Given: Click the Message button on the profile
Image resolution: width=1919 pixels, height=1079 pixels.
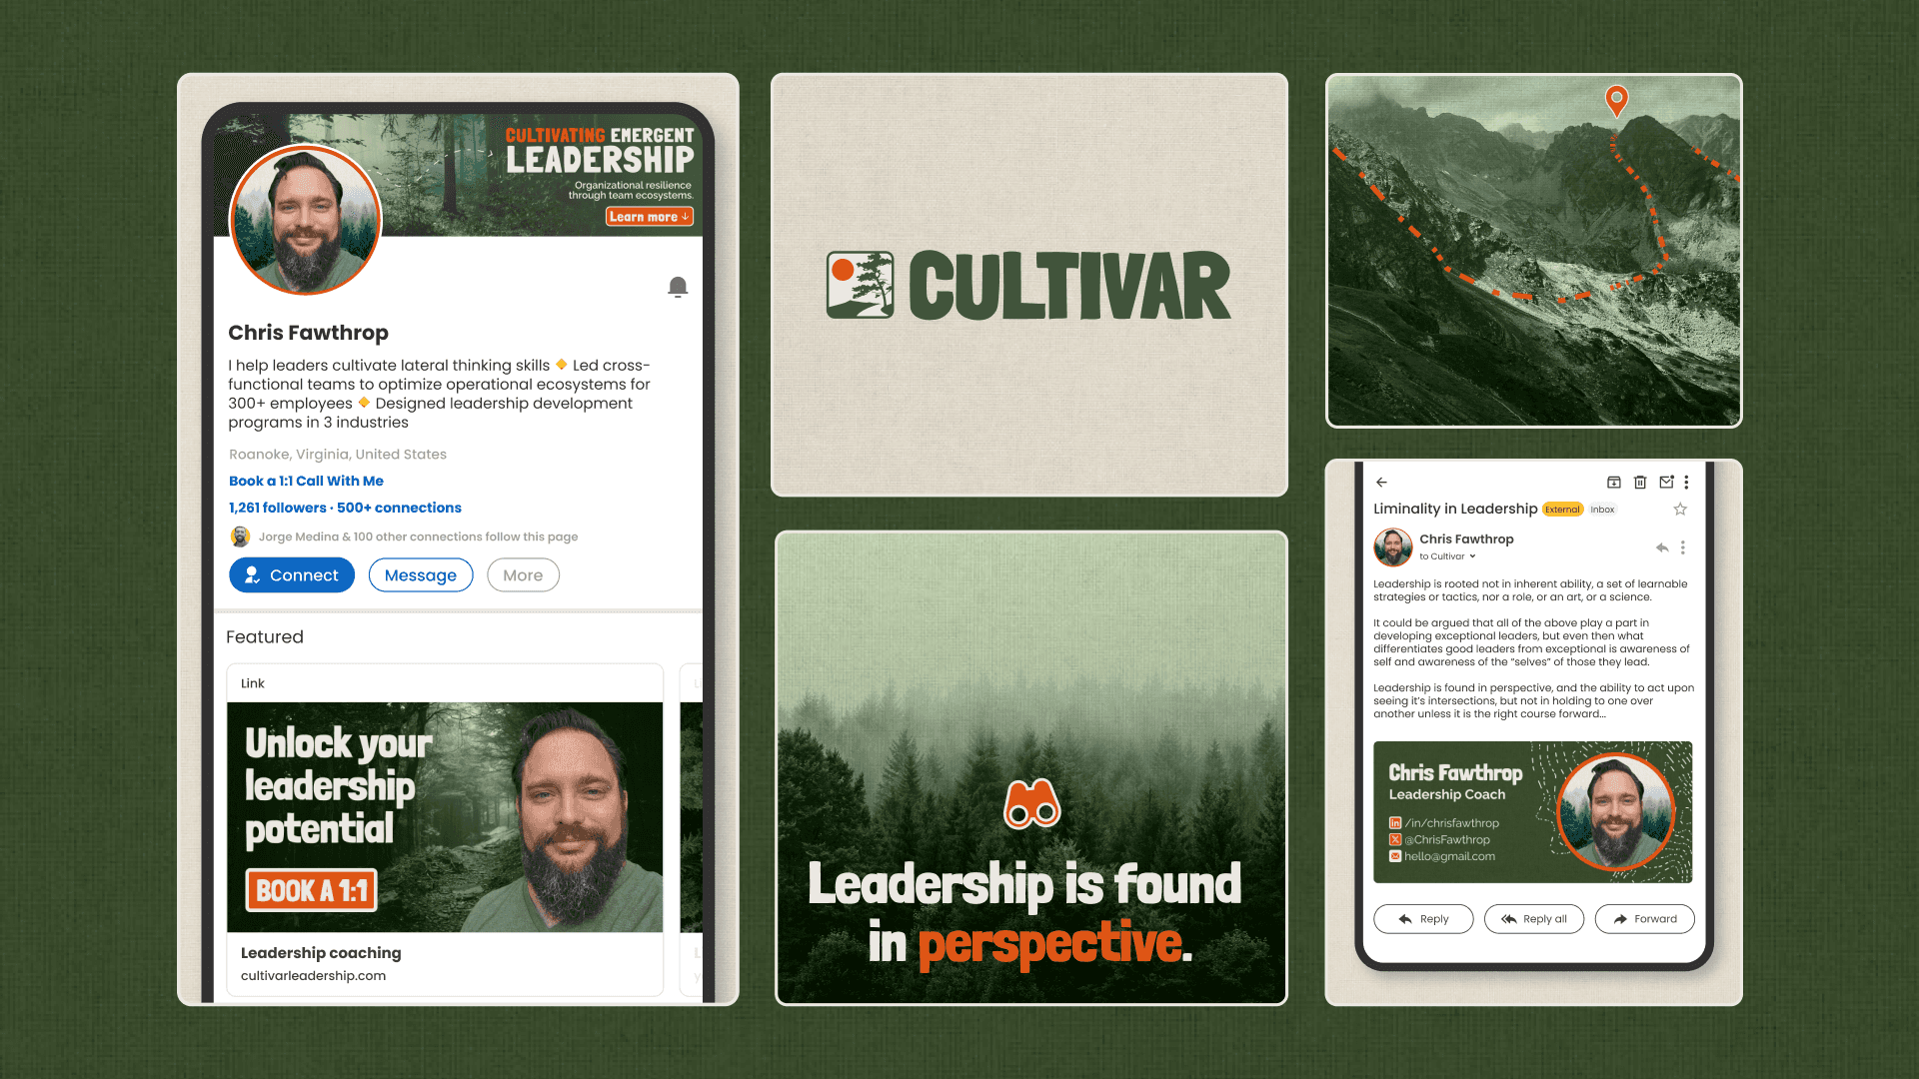Looking at the screenshot, I should 419,574.
